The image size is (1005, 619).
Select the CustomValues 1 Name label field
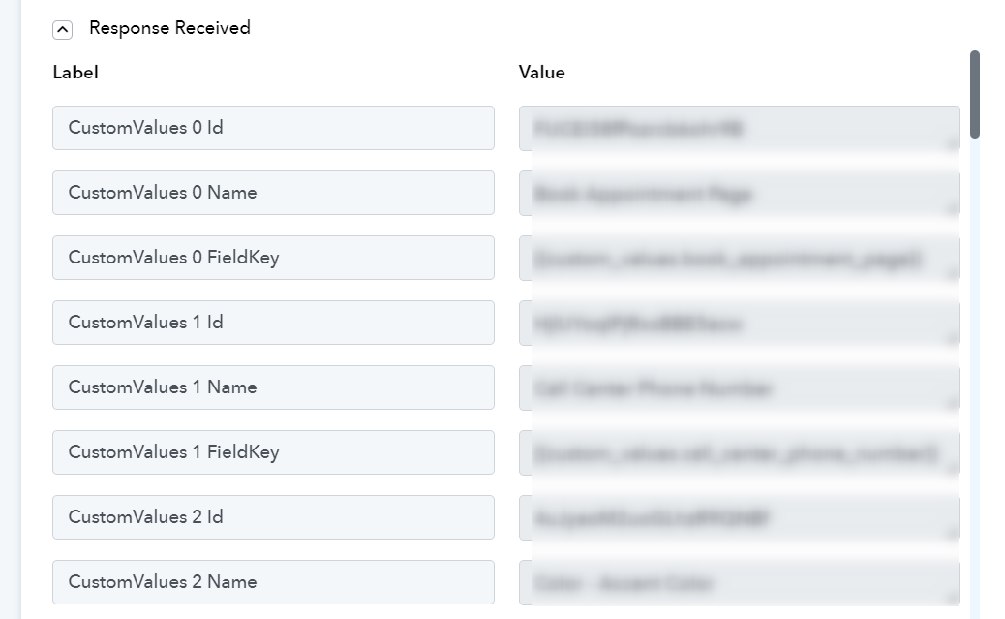[x=273, y=387]
